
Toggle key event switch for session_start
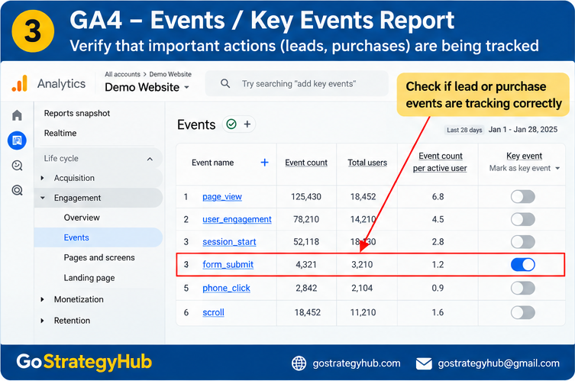[522, 242]
